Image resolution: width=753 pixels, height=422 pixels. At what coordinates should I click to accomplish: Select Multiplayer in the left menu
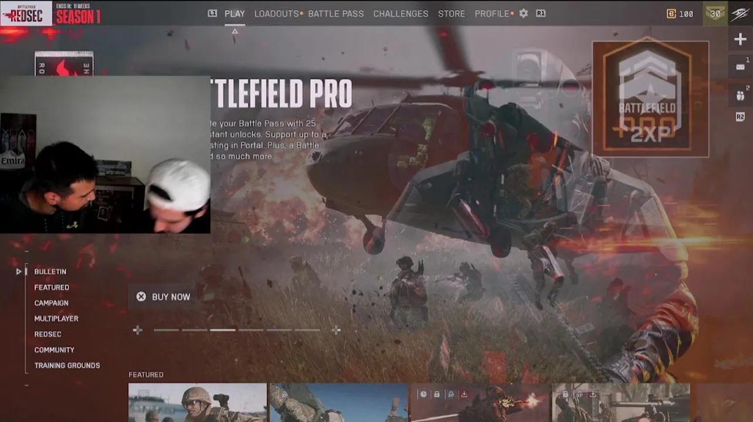pyautogui.click(x=56, y=318)
